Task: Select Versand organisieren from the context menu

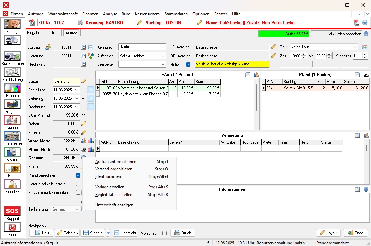Action: [114, 169]
